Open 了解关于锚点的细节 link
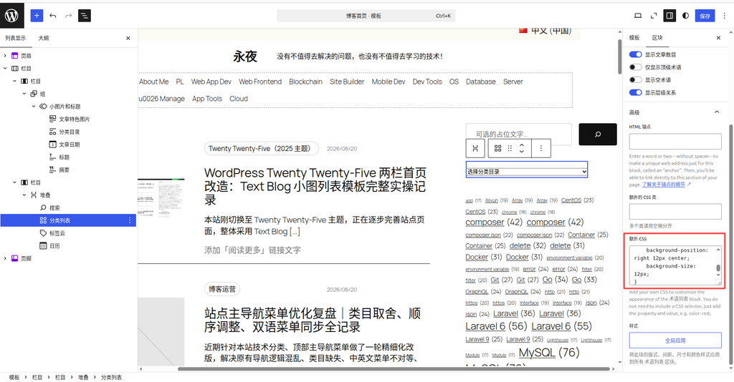The width and height of the screenshot is (734, 382). [666, 185]
